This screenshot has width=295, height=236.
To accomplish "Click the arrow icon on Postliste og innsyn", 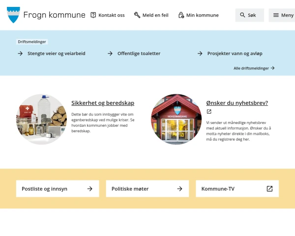I will click(x=90, y=189).
